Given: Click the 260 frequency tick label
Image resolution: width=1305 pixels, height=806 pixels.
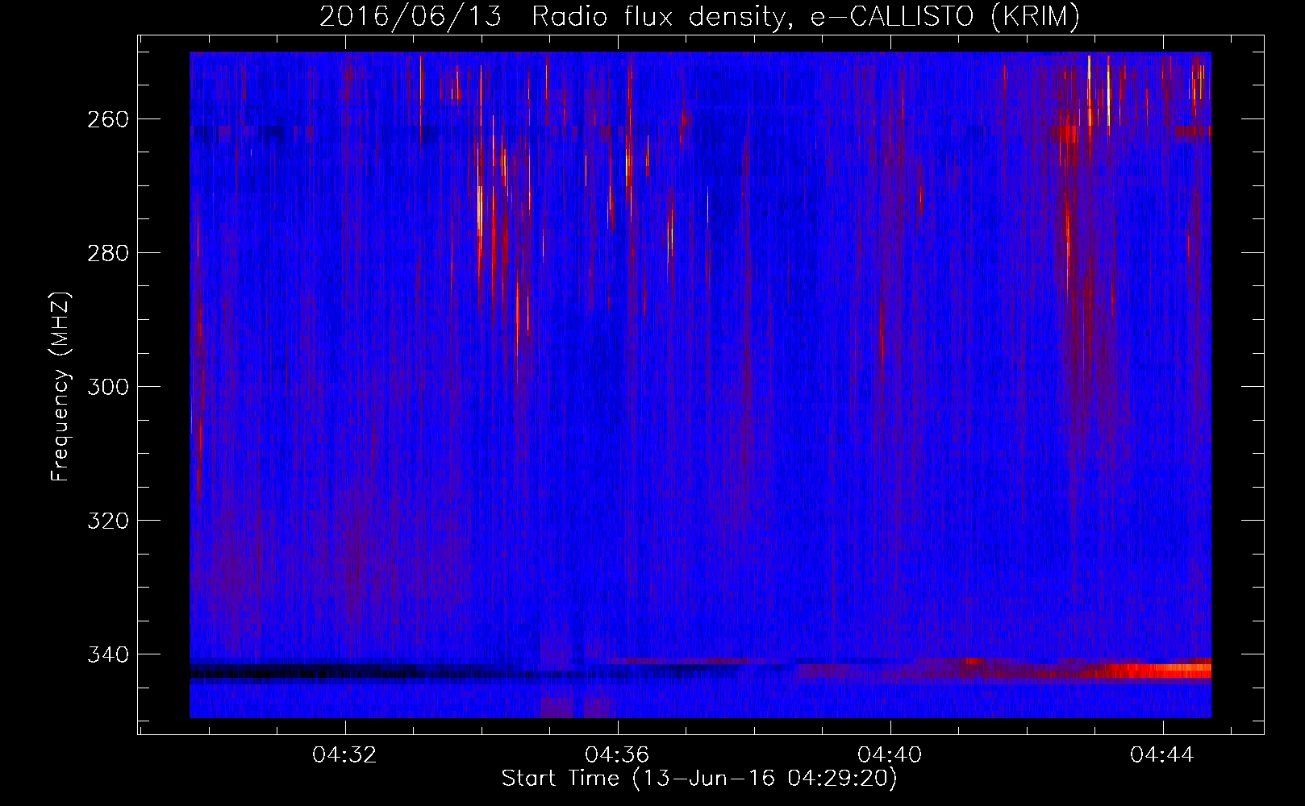Looking at the screenshot, I should click(x=106, y=119).
